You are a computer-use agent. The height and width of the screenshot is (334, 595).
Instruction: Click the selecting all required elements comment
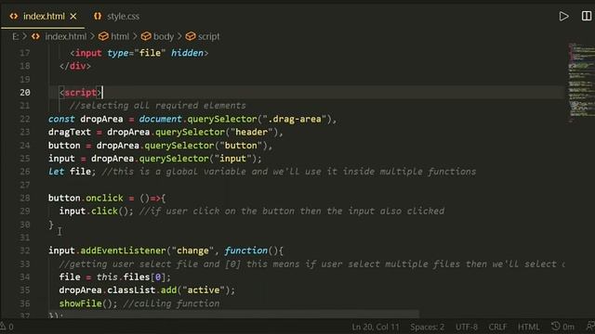[157, 106]
